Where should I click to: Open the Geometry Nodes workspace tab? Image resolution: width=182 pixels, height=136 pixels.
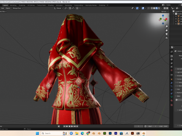click(x=91, y=5)
